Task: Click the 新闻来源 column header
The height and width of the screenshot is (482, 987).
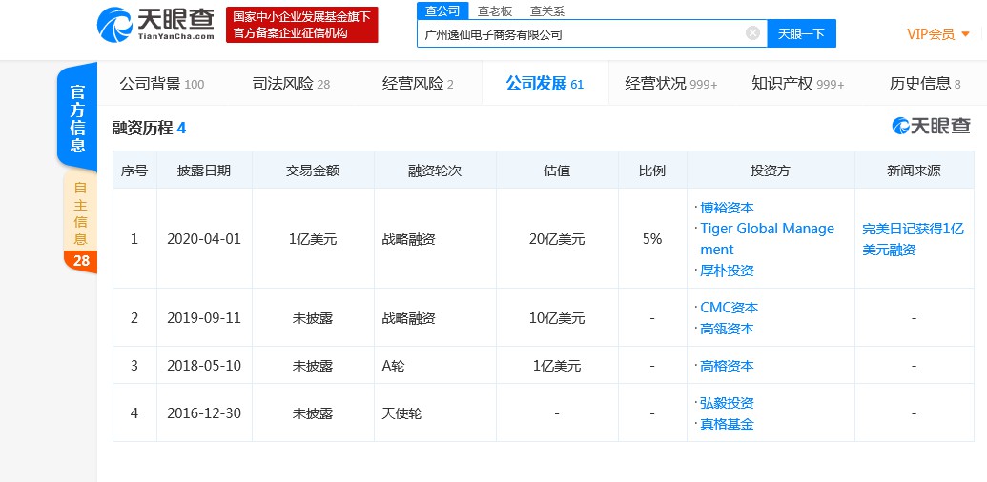Action: (x=914, y=171)
